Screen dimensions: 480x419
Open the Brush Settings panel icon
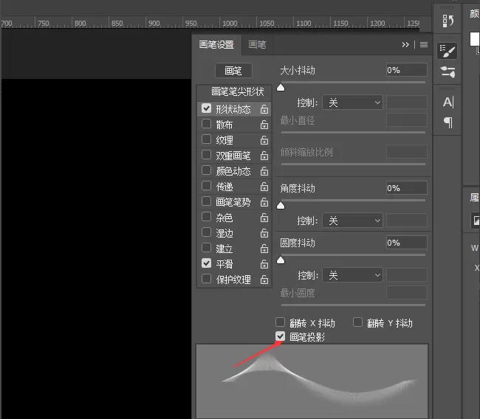(448, 51)
